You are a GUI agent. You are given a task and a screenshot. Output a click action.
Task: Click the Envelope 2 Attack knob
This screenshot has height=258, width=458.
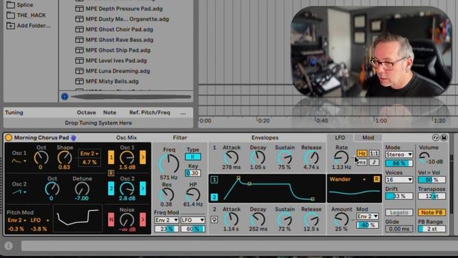point(231,220)
